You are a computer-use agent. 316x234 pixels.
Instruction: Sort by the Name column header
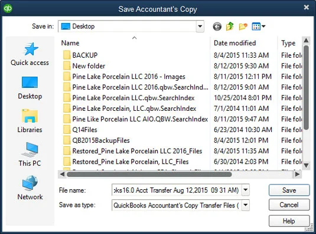point(70,43)
